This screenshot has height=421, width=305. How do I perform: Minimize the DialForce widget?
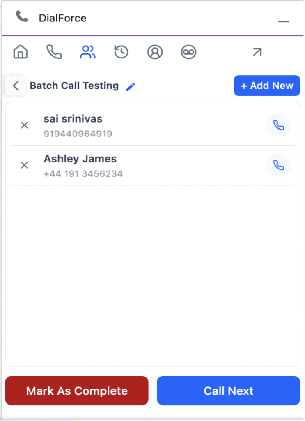[x=284, y=21]
